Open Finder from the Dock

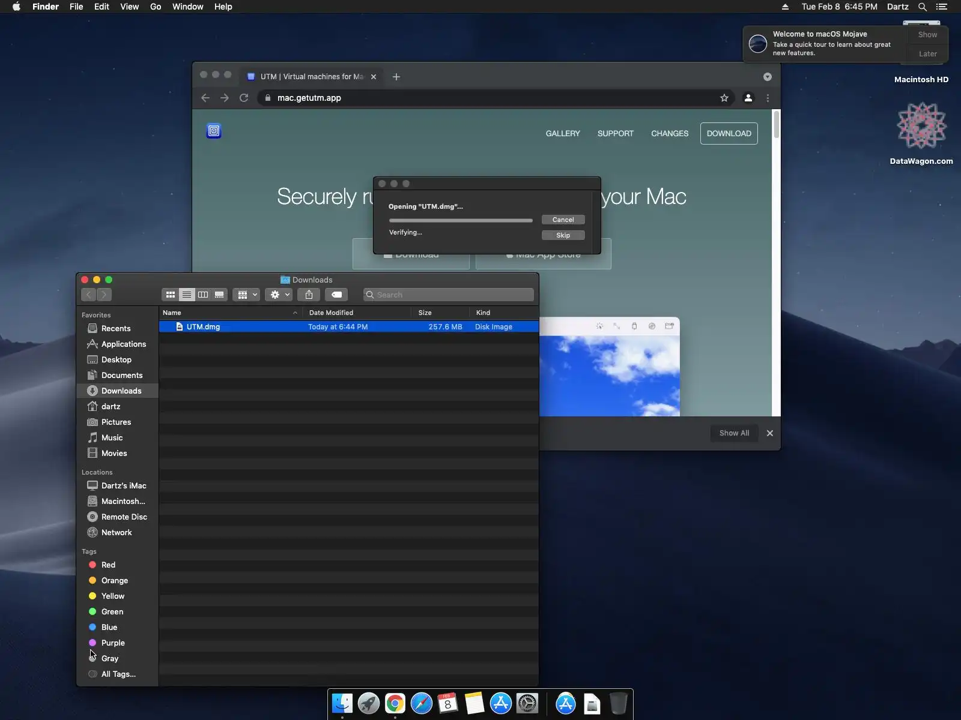click(342, 703)
